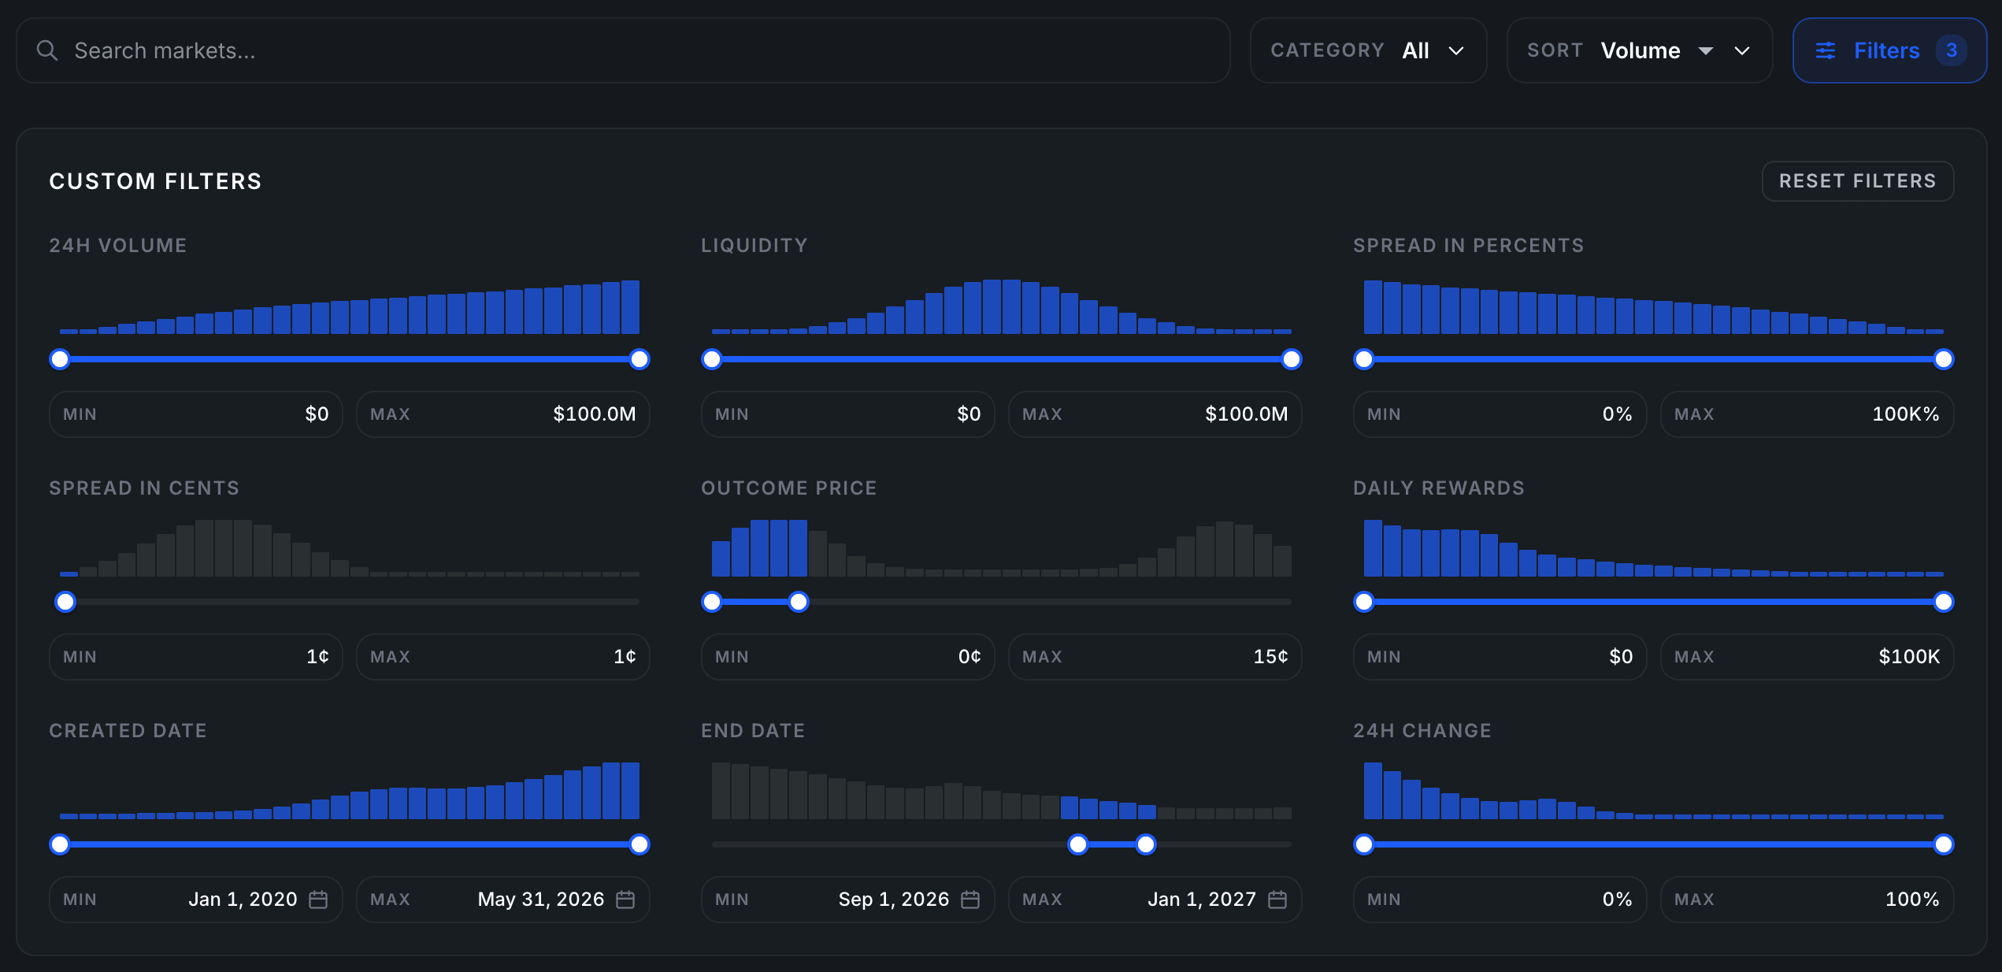Click Spread in Percents maximum handle

[x=1944, y=359]
